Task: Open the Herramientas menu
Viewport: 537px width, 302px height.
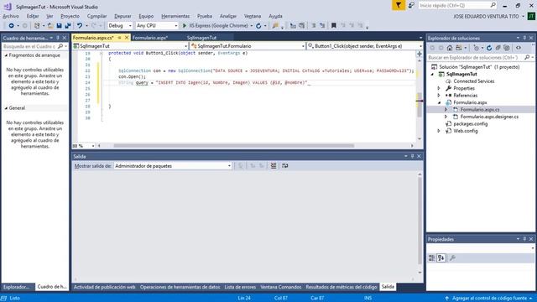Action: point(175,16)
